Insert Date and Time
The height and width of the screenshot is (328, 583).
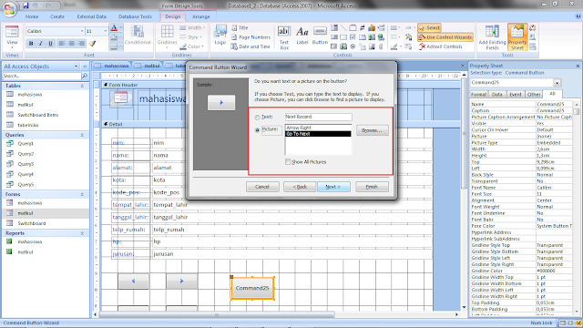click(251, 46)
